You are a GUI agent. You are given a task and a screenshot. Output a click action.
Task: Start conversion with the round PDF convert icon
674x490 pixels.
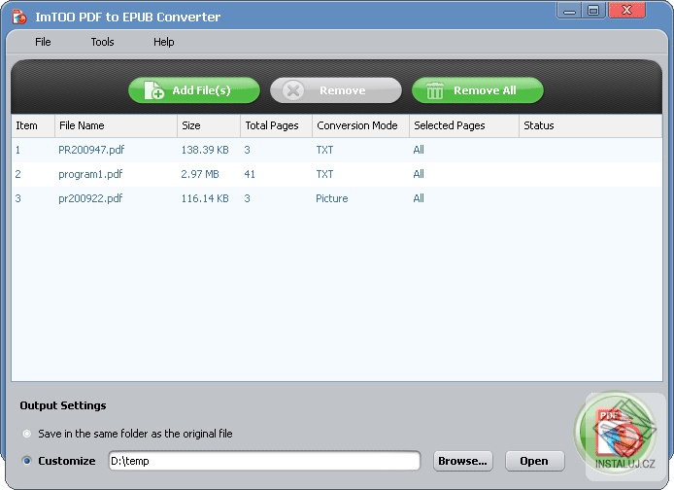[616, 432]
